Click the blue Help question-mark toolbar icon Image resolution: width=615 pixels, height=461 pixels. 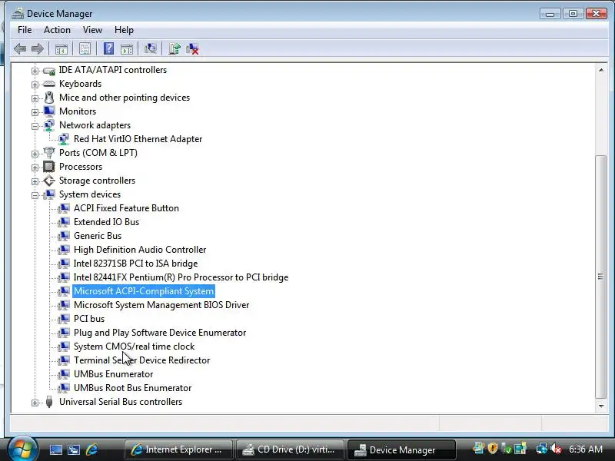tap(108, 48)
